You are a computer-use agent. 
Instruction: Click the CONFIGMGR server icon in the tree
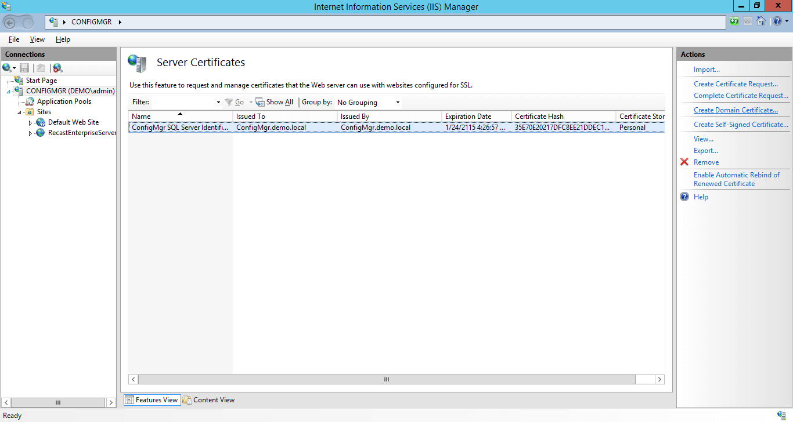(x=19, y=91)
